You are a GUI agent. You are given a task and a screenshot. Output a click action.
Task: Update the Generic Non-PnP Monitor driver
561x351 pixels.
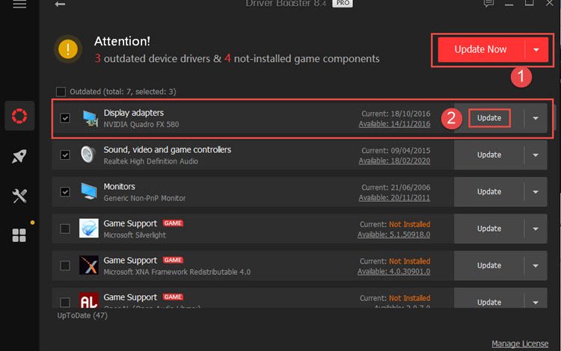[489, 192]
